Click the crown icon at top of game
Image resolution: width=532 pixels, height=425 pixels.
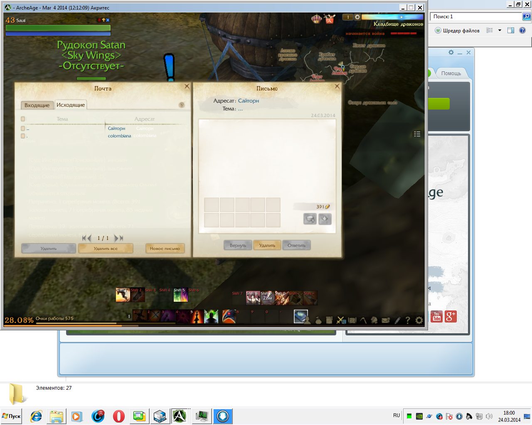(x=317, y=19)
